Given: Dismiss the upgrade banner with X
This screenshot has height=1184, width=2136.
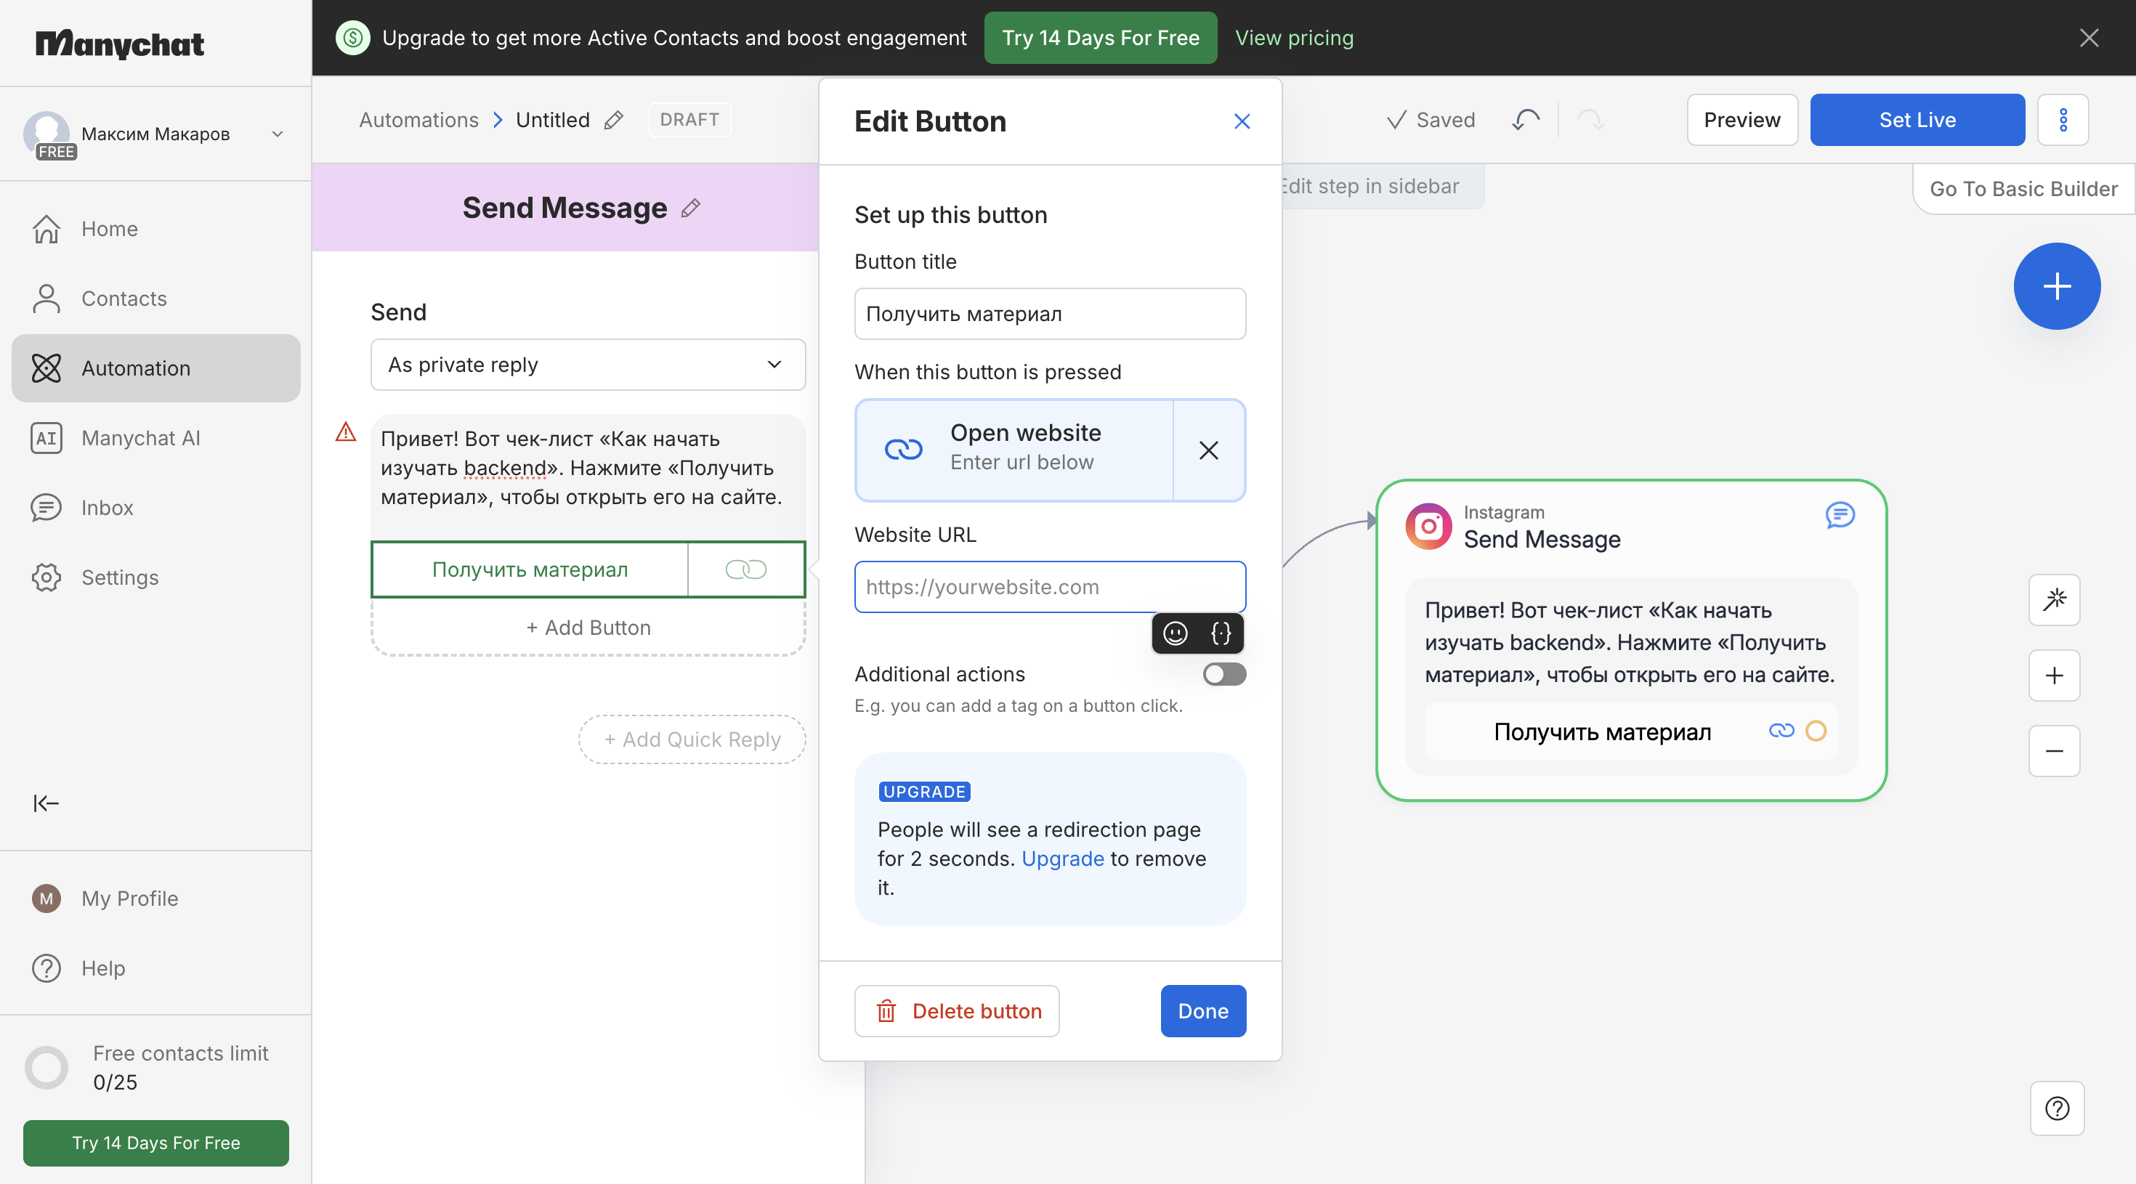Looking at the screenshot, I should (x=2088, y=37).
